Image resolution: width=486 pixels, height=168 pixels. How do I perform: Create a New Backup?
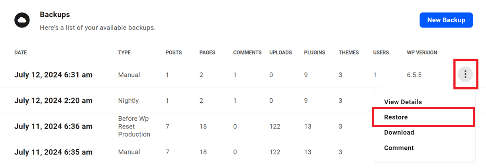tap(446, 20)
